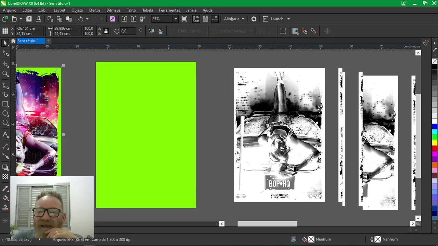Select the Smart Fill tool
The height and width of the screenshot is (246, 438).
[5, 207]
